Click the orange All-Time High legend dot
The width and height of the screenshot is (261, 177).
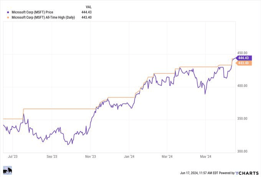point(8,17)
